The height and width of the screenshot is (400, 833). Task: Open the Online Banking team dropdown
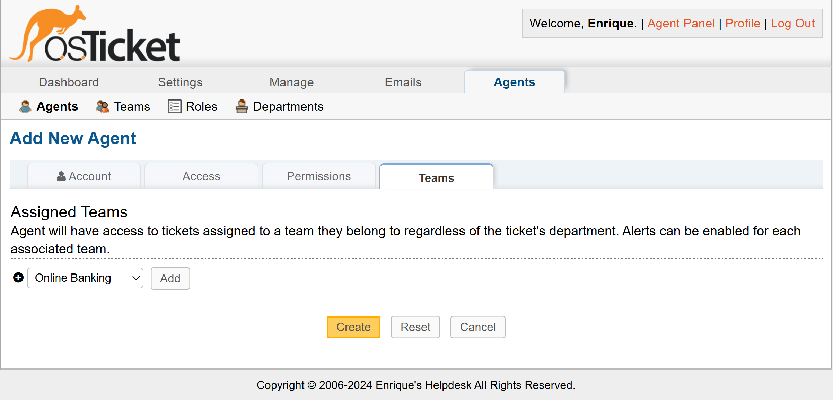click(85, 278)
